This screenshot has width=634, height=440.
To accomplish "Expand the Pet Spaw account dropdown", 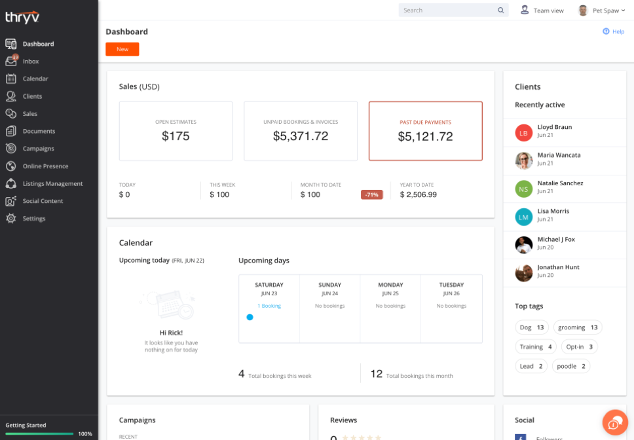I will point(602,10).
